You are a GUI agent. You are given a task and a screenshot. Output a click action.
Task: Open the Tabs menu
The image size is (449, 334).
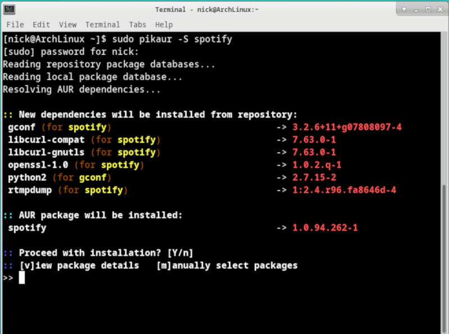138,24
